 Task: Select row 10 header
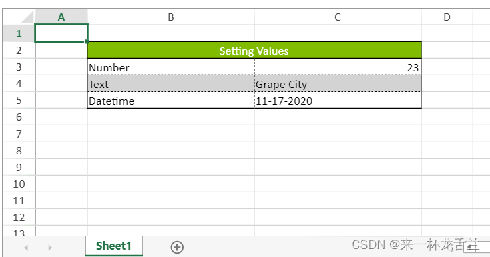(19, 184)
